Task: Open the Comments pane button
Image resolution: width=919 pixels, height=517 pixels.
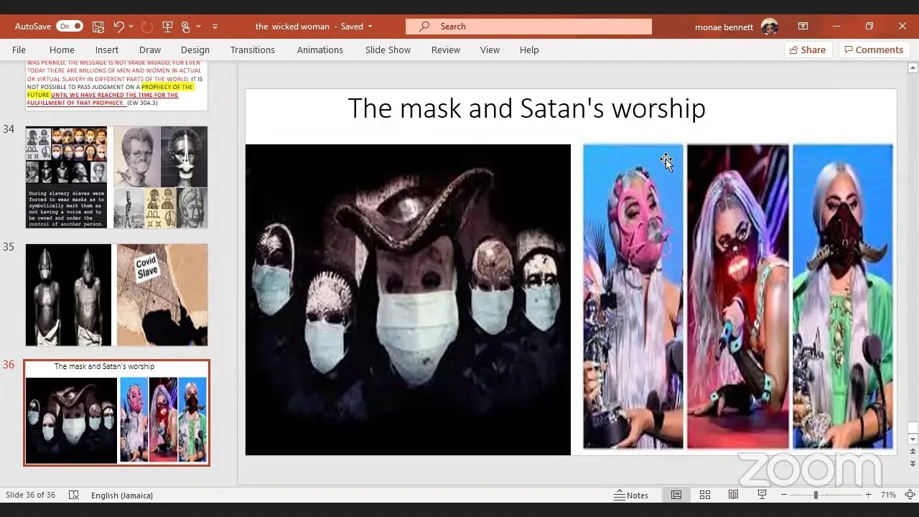Action: tap(874, 50)
